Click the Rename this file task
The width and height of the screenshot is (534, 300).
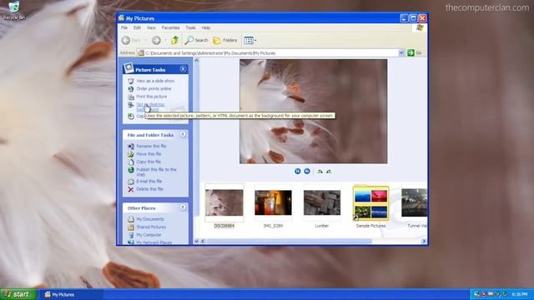(x=151, y=147)
